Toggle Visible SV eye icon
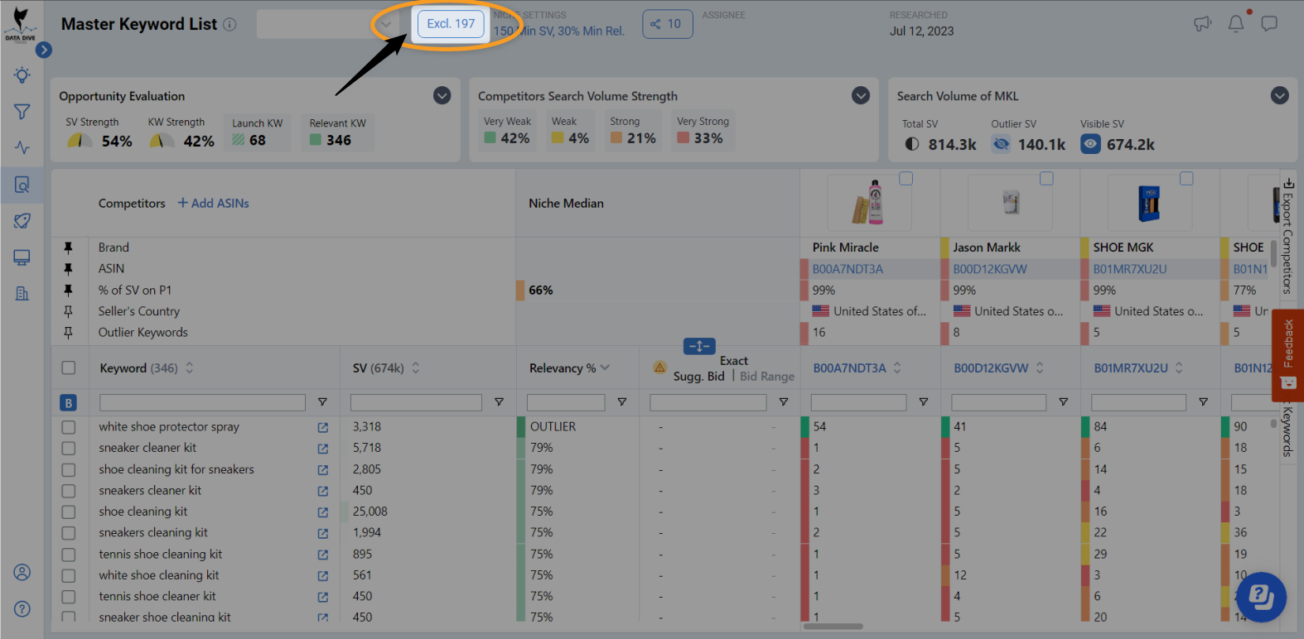 click(x=1091, y=144)
